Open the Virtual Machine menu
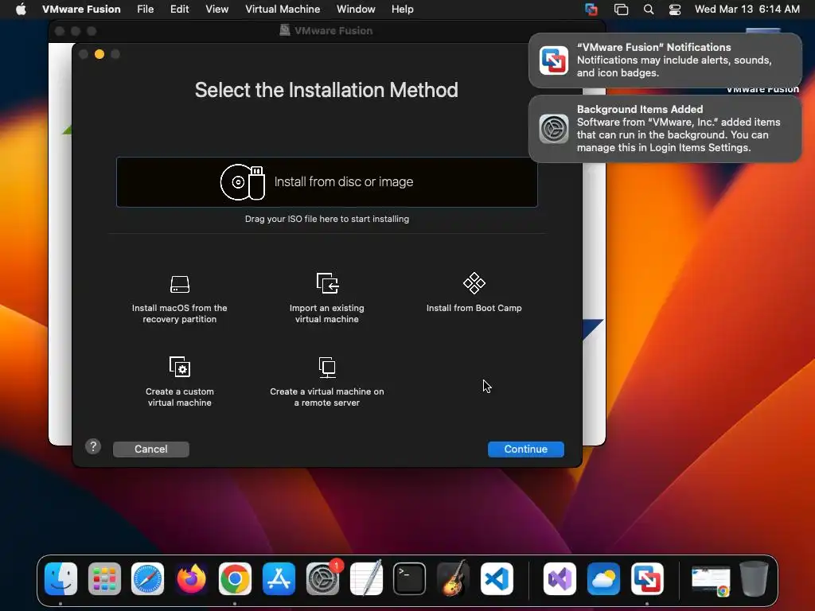The image size is (815, 611). [283, 9]
